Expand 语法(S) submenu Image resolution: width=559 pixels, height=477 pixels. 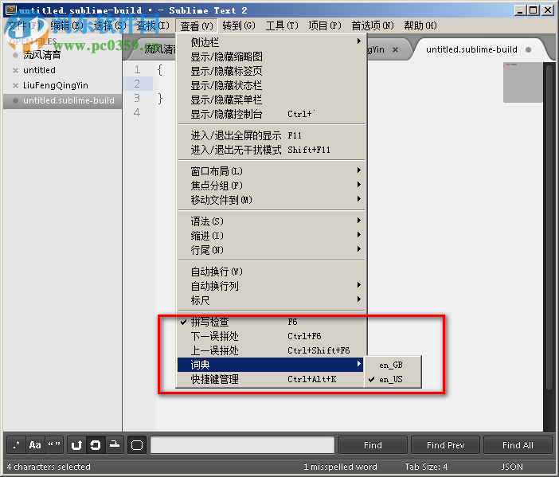(271, 221)
